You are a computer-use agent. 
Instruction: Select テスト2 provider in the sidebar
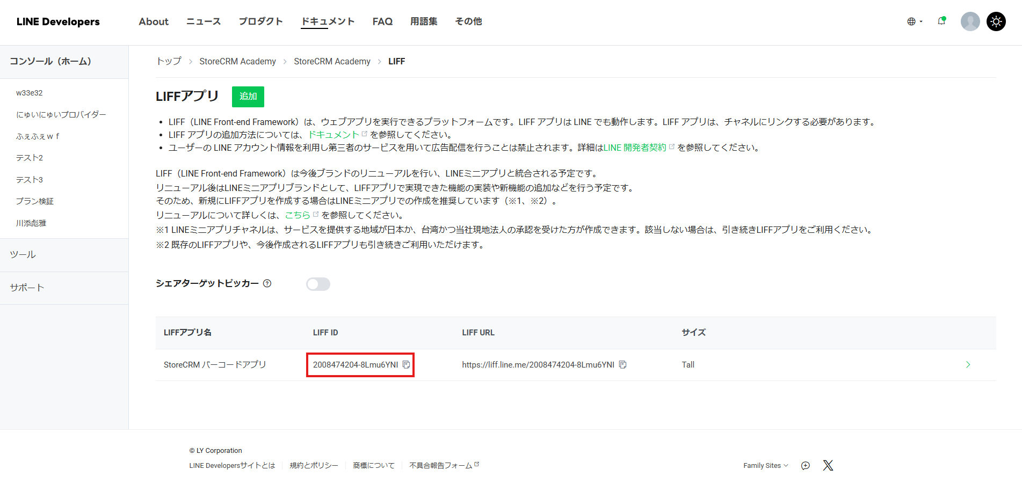30,158
